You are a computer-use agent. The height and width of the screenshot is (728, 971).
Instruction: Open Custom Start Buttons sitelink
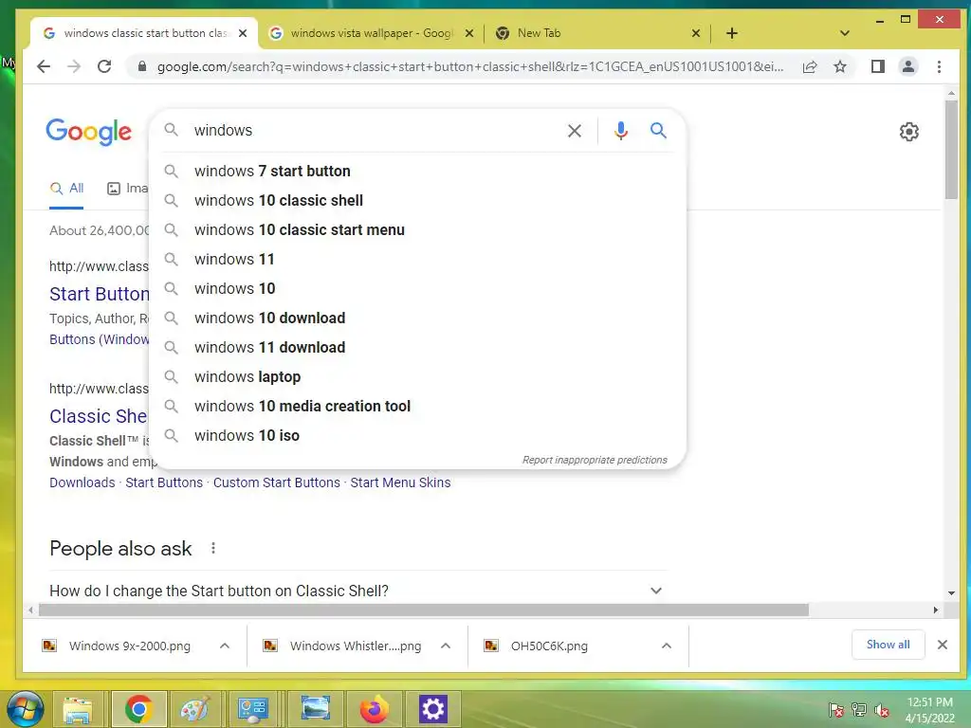tap(277, 482)
